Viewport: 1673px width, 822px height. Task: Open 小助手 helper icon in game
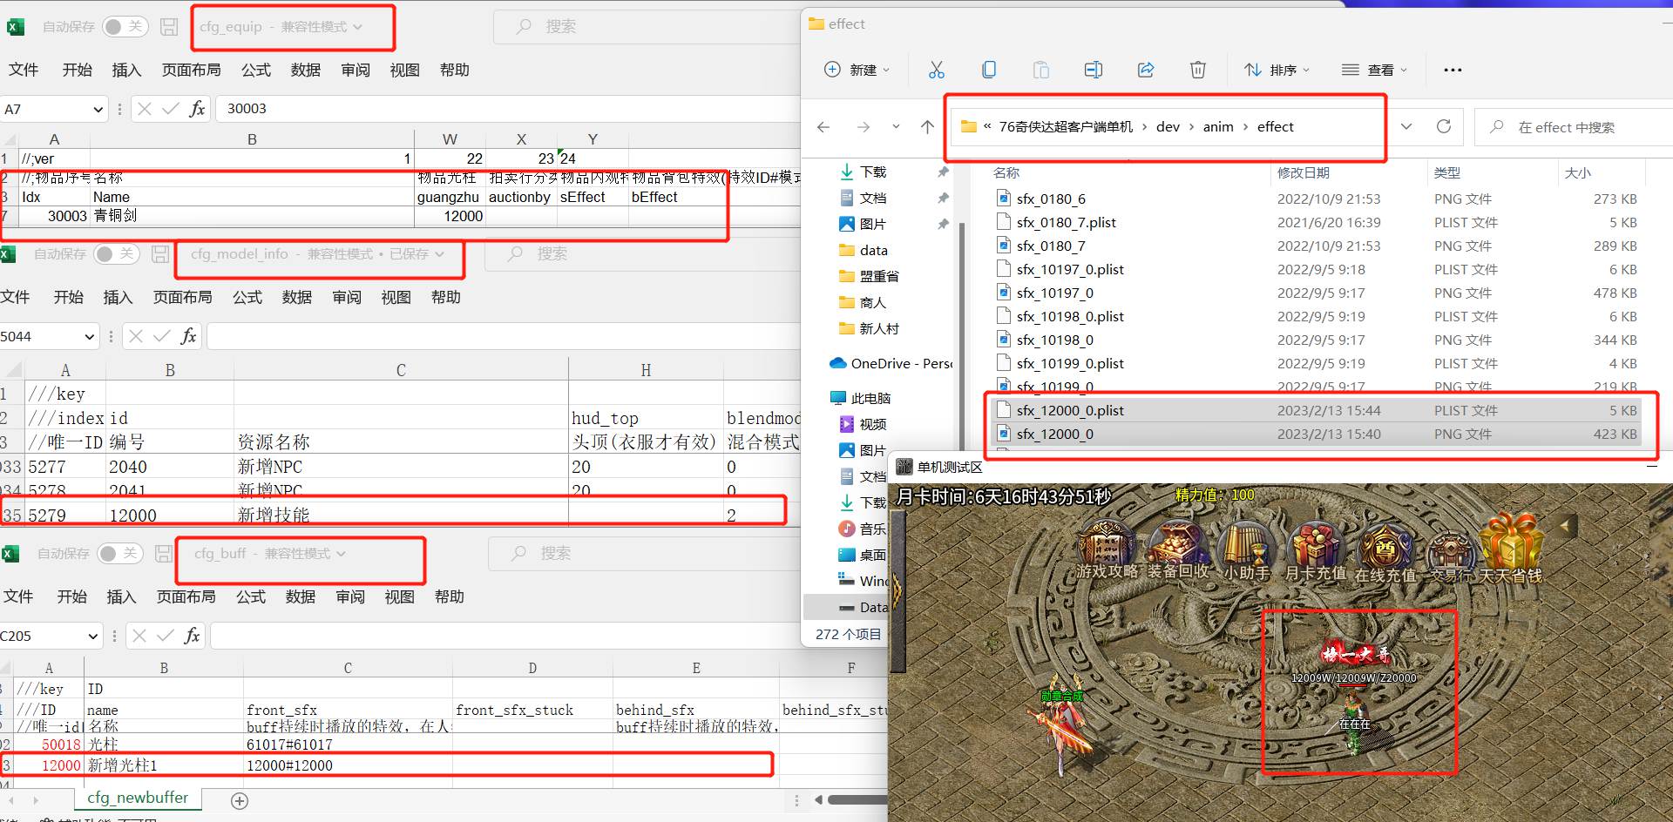(1247, 551)
